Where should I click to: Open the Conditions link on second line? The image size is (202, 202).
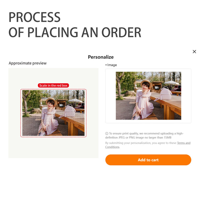coord(112,147)
